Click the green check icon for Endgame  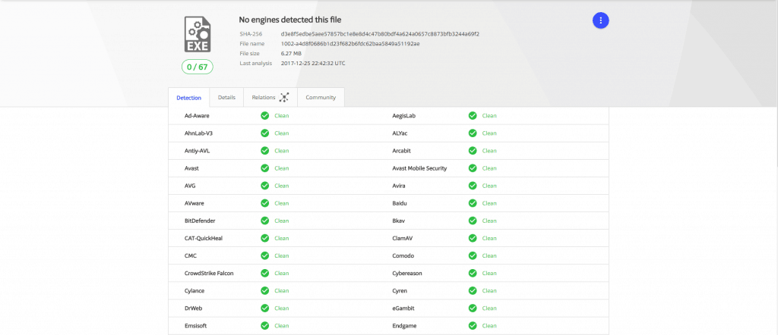click(473, 326)
